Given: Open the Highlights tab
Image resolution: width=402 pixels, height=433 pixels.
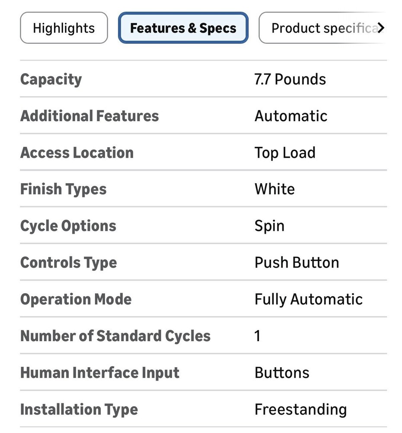Looking at the screenshot, I should tap(64, 28).
